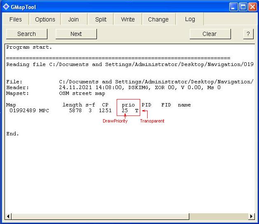Open the Files tab
Screen dimensions: 259x224
pyautogui.click(x=16, y=19)
